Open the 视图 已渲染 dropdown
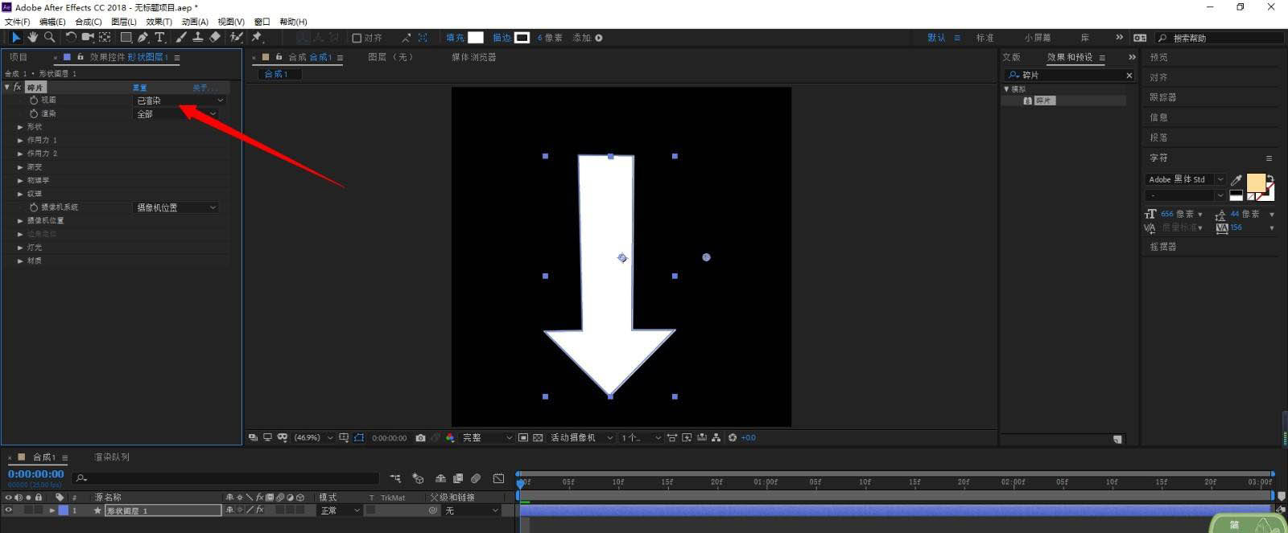 tap(180, 100)
